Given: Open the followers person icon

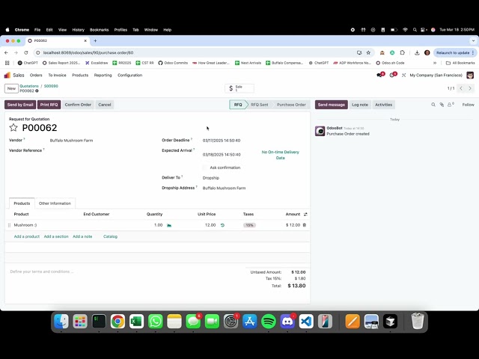Looking at the screenshot, I should [x=451, y=105].
